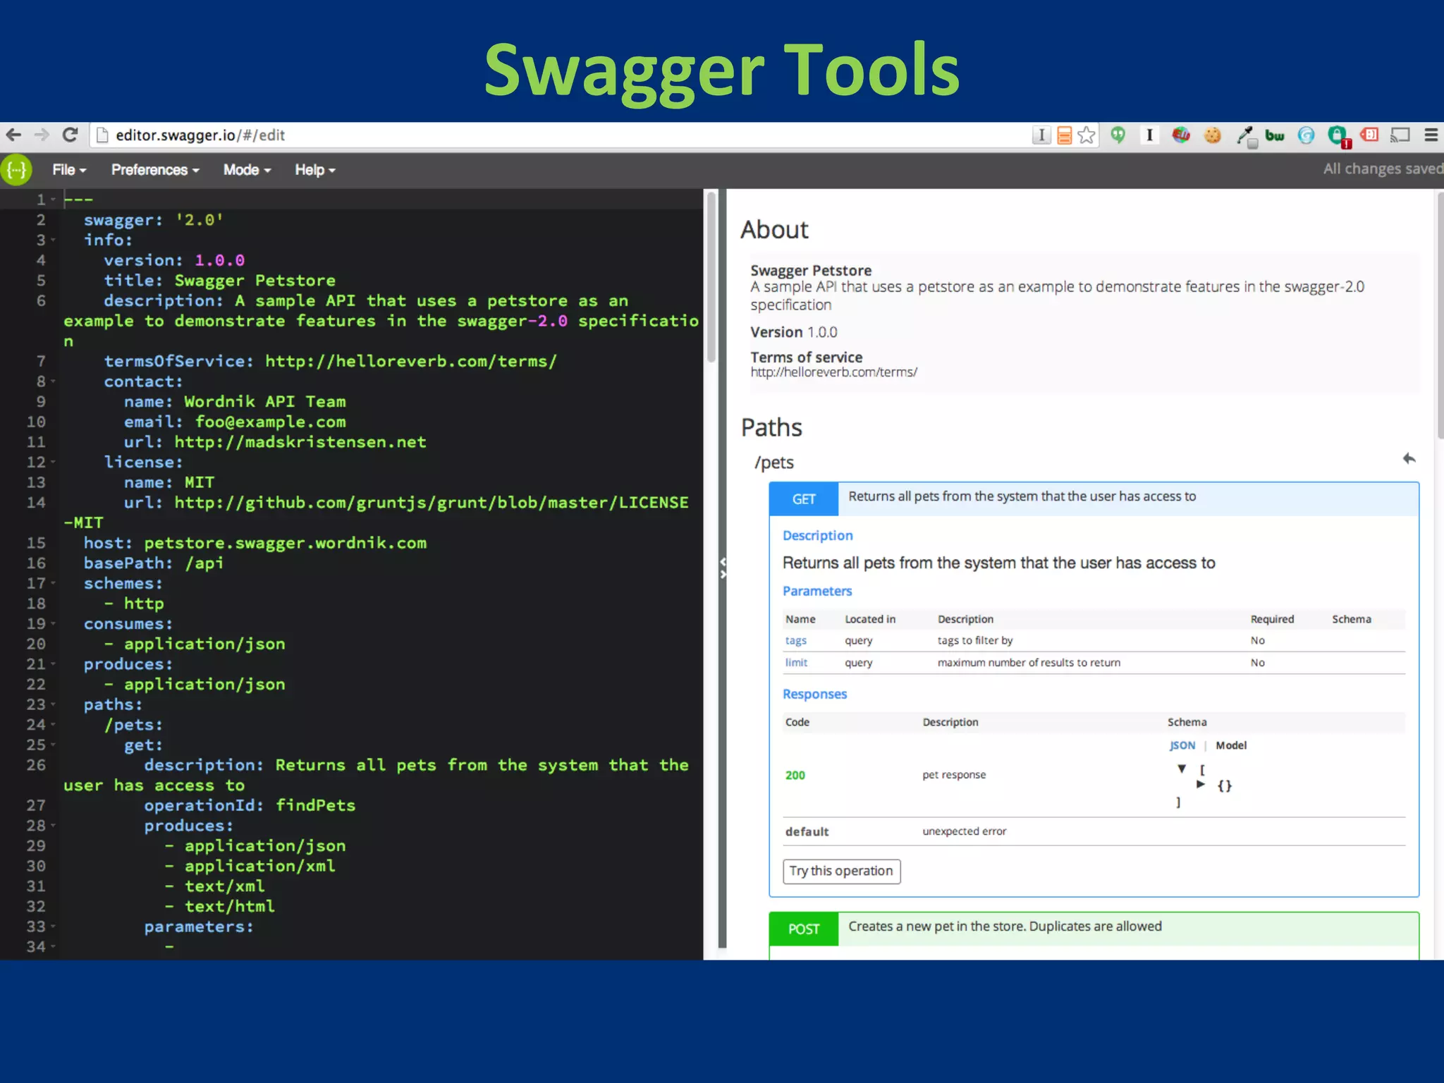The height and width of the screenshot is (1083, 1444).
Task: Collapse the 200 response array triangle
Action: pyautogui.click(x=1182, y=769)
